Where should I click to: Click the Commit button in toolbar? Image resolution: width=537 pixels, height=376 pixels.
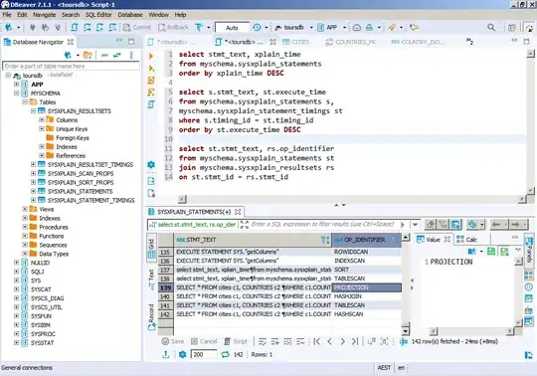[x=137, y=28]
